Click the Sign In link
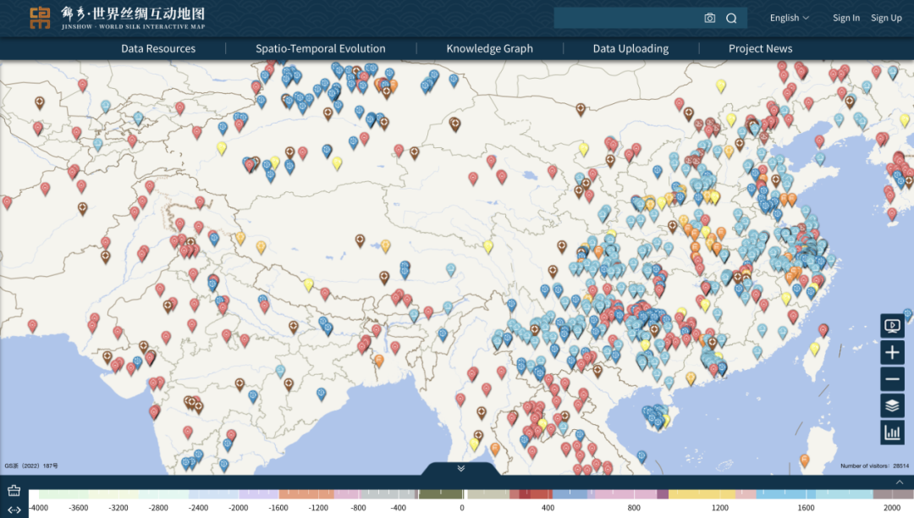The image size is (914, 518). coord(845,18)
